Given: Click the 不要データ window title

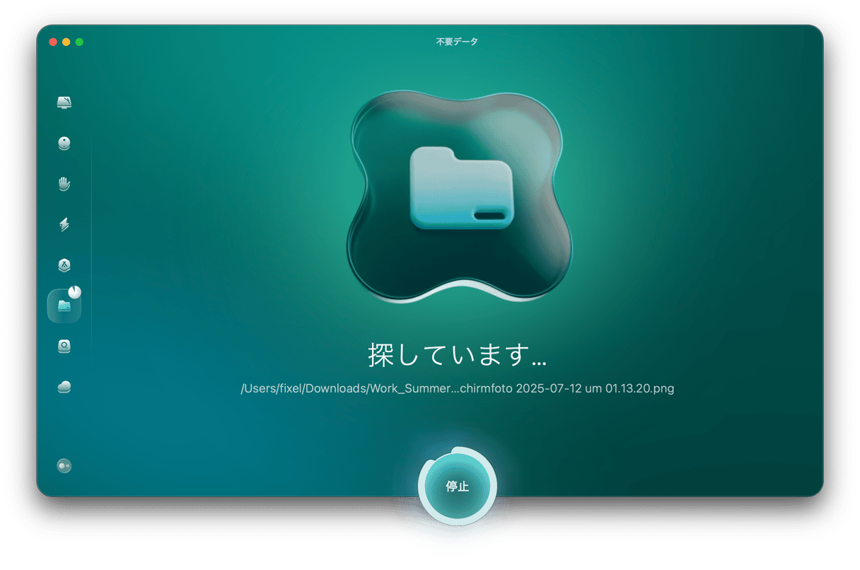Looking at the screenshot, I should point(457,42).
